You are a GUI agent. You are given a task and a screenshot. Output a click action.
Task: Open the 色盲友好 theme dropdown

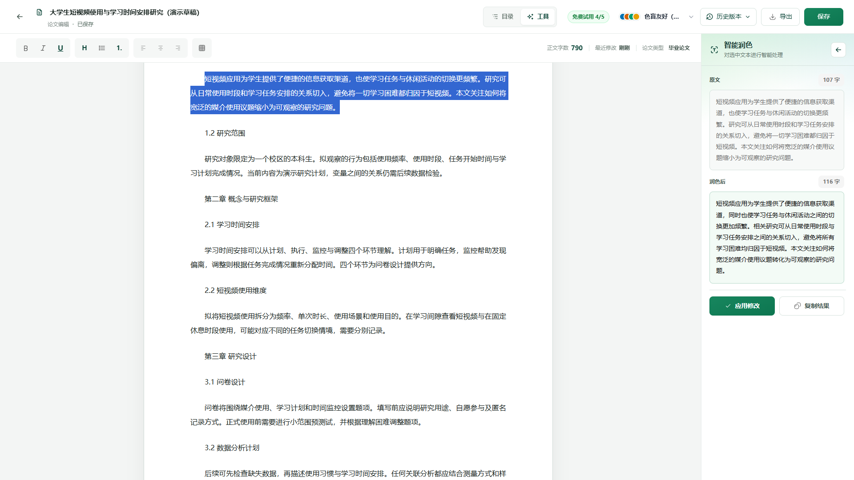pyautogui.click(x=657, y=17)
